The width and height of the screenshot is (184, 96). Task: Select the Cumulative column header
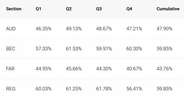coord(168,9)
